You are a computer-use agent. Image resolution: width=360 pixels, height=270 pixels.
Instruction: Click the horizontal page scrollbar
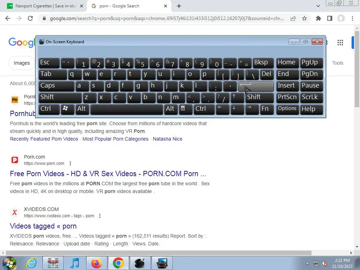[x=159, y=253]
